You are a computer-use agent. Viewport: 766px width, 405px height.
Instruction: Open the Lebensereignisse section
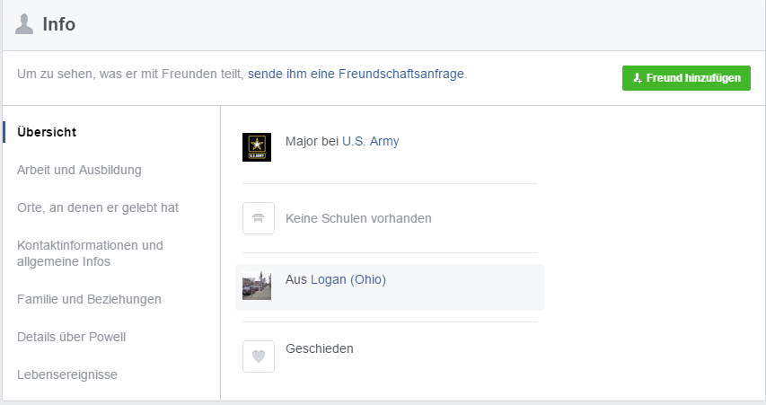pyautogui.click(x=67, y=374)
